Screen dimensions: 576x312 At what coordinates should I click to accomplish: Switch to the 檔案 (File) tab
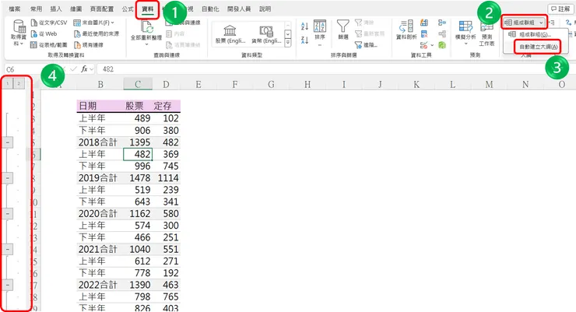point(15,9)
